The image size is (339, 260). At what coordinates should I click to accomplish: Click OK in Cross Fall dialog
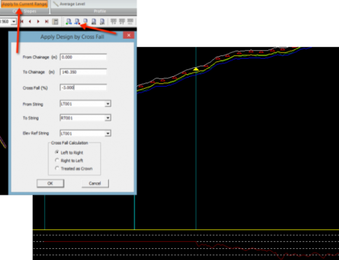[x=50, y=183]
